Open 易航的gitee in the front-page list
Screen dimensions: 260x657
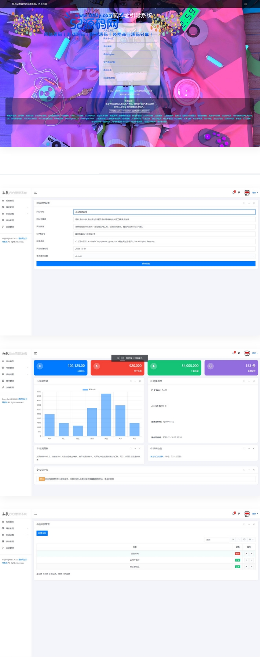tap(109, 54)
